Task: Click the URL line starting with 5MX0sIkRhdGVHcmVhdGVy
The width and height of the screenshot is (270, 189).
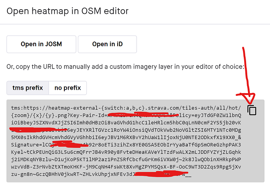Action: (x=126, y=137)
